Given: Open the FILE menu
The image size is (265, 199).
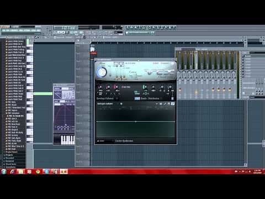Looking at the screenshot, I should pyautogui.click(x=3, y=30).
